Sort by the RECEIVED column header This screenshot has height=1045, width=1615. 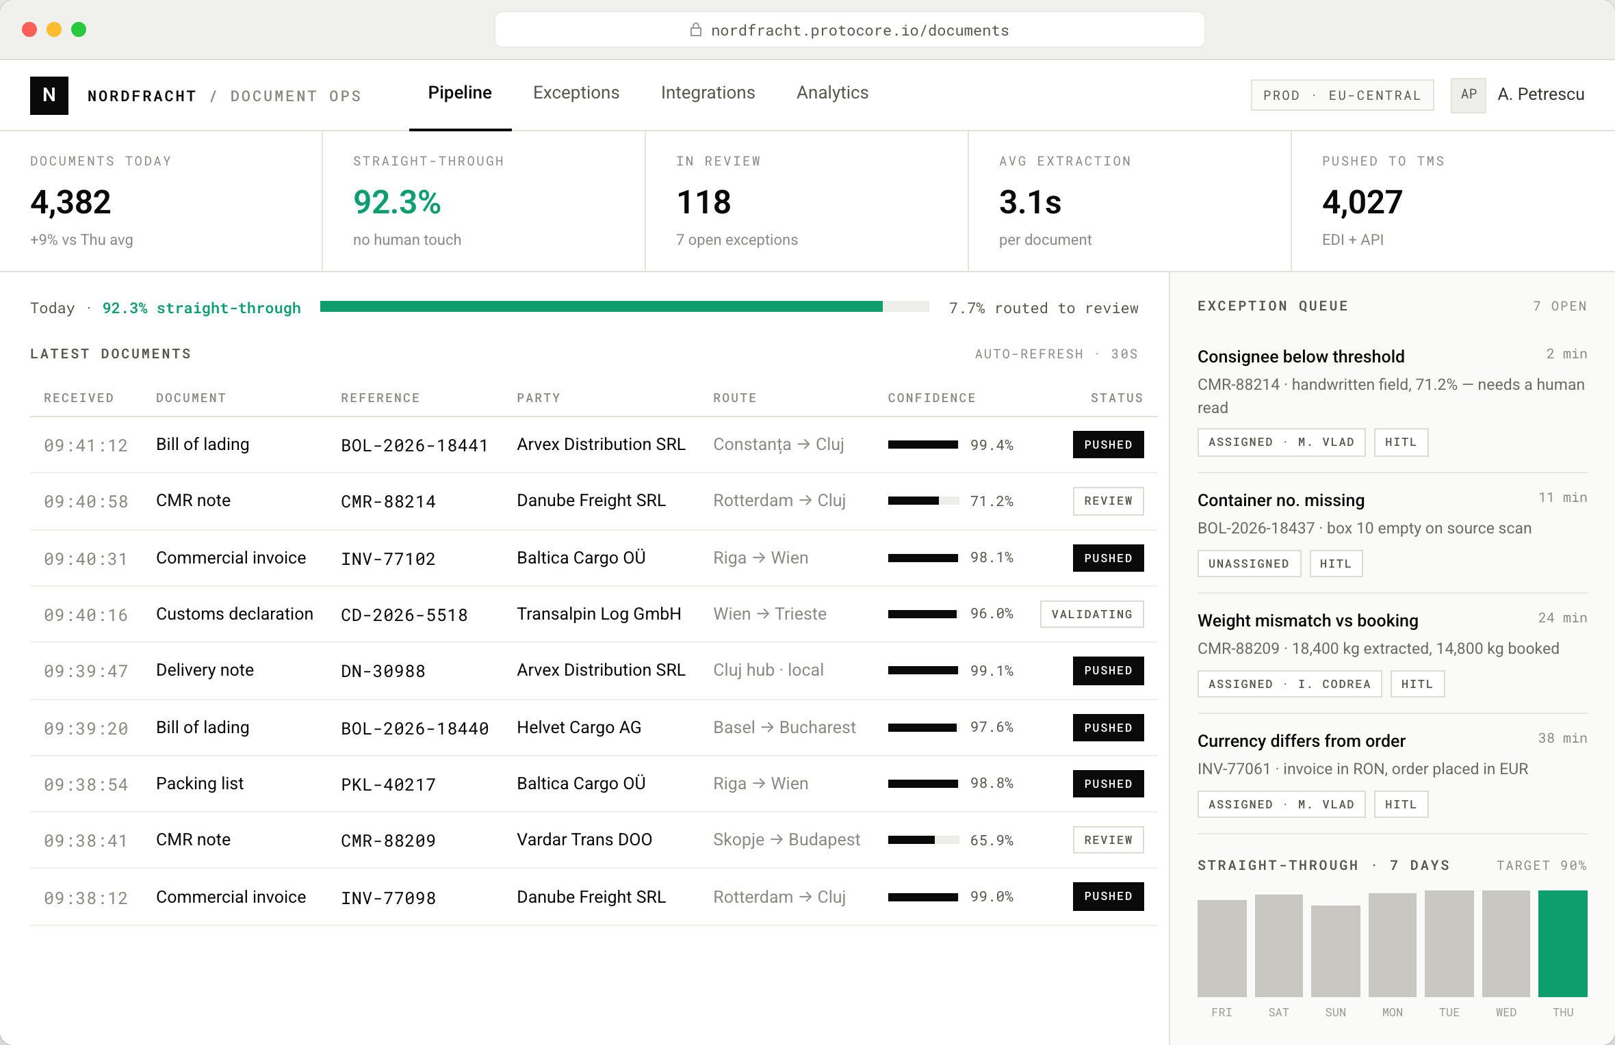click(x=79, y=398)
